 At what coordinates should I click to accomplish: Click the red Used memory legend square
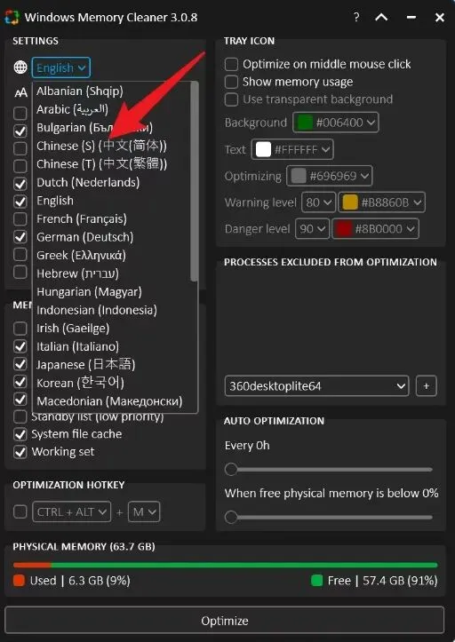19,581
